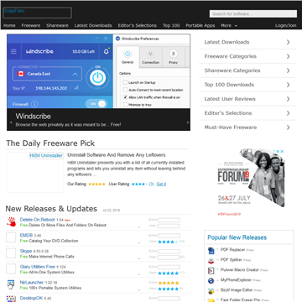Click the EMDB placeholder thumbnail
This screenshot has height=302, width=302.
pos(11,237)
